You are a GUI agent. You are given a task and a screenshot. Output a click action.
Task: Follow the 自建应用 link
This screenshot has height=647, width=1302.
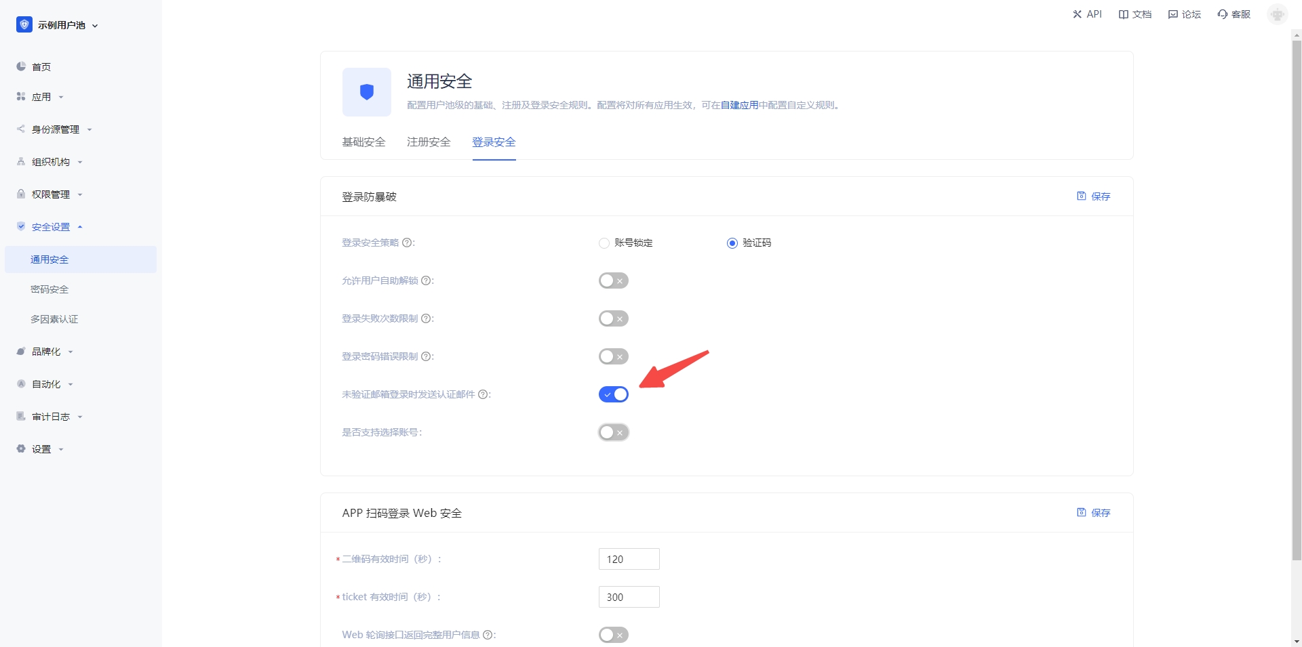coord(739,105)
